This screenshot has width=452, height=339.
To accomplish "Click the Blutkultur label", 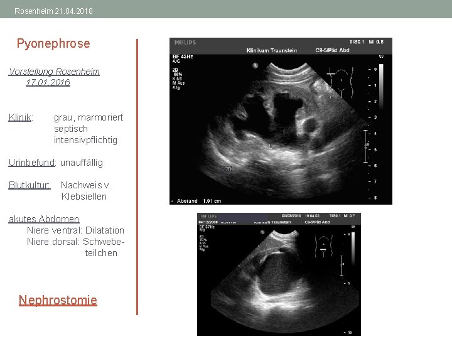I will coord(30,185).
